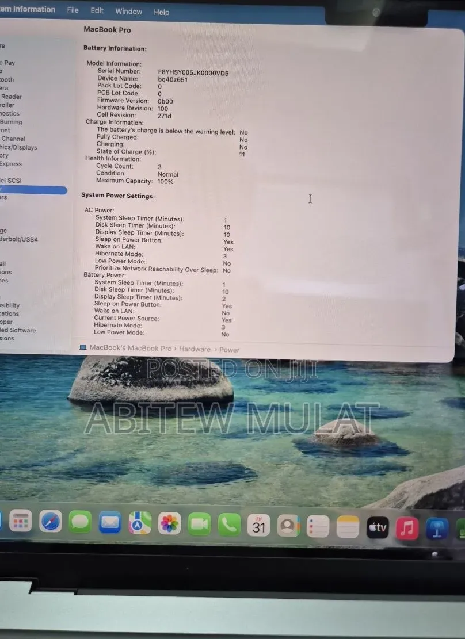This screenshot has height=639, width=465.
Task: Open Calendar showing 31 in dock
Action: tap(258, 525)
